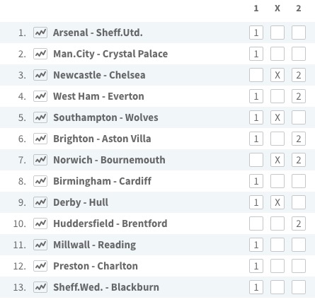Open statistics icon for Man.City - Crystal Palace
Image resolution: width=315 pixels, height=302 pixels.
(x=40, y=54)
